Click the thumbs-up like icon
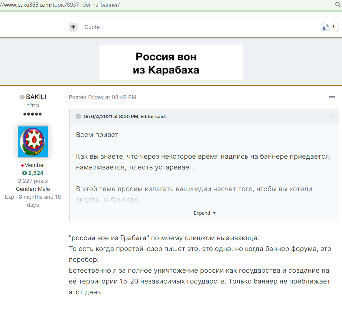This screenshot has height=309, width=342. 326,27
